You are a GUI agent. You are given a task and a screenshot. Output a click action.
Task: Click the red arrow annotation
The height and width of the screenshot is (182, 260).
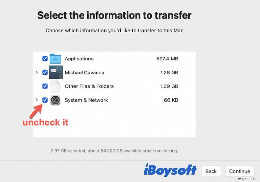(x=36, y=110)
